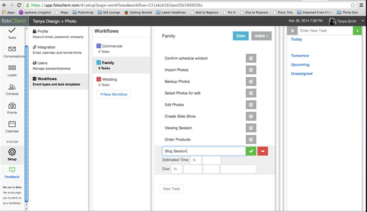Edit the Create Slide Show task
This screenshot has width=367, height=212.
251,116
